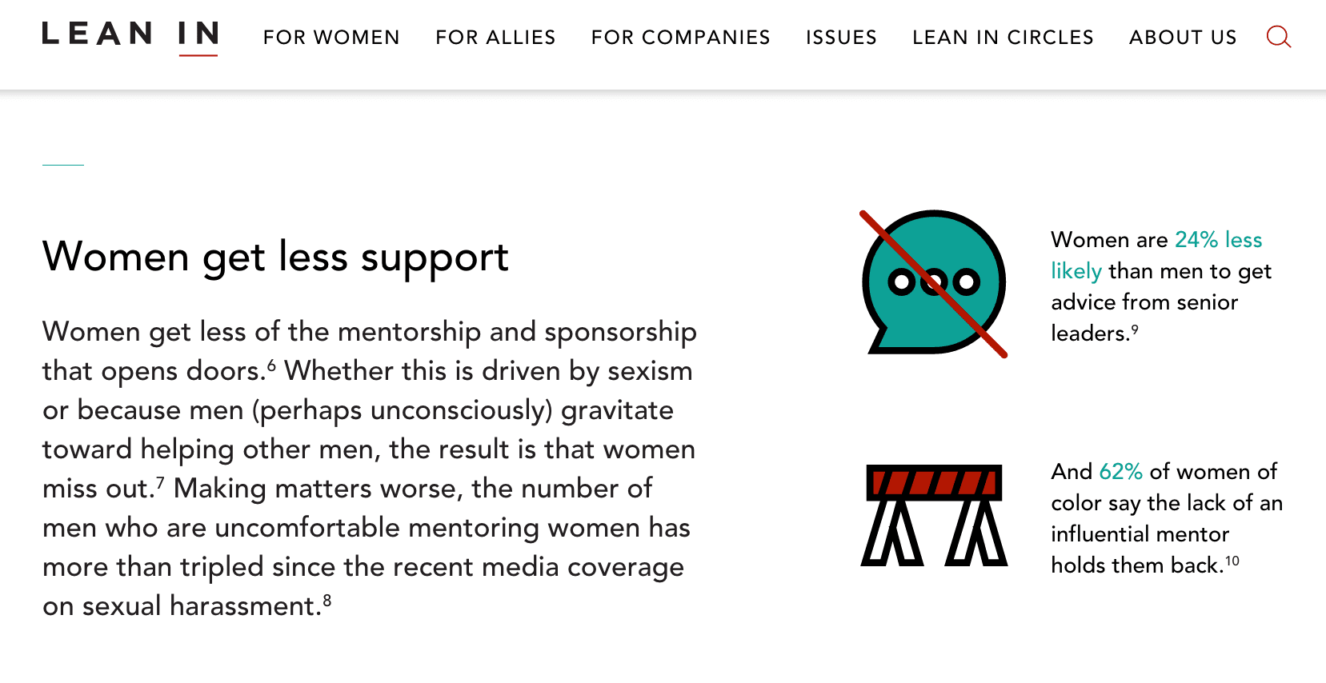
Task: Open the Issues menu
Action: [x=841, y=38]
